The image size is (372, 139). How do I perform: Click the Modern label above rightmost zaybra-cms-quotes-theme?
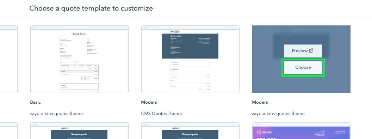click(x=260, y=102)
